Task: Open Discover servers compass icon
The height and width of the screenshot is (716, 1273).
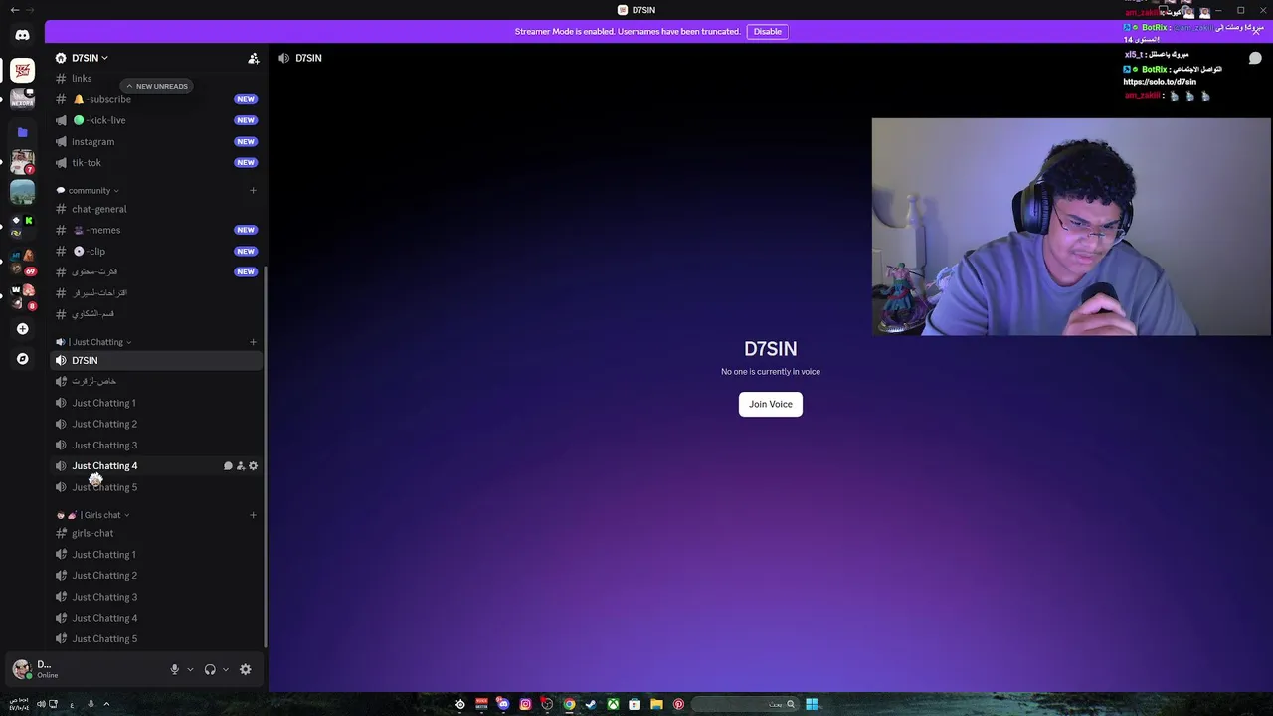Action: pyautogui.click(x=22, y=359)
